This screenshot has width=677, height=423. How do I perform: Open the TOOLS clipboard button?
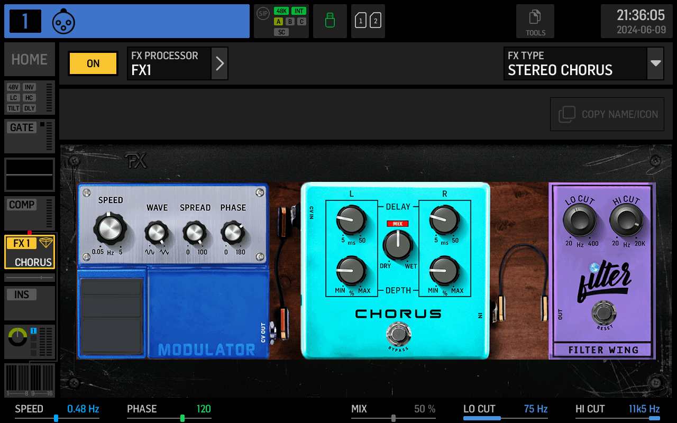(535, 21)
